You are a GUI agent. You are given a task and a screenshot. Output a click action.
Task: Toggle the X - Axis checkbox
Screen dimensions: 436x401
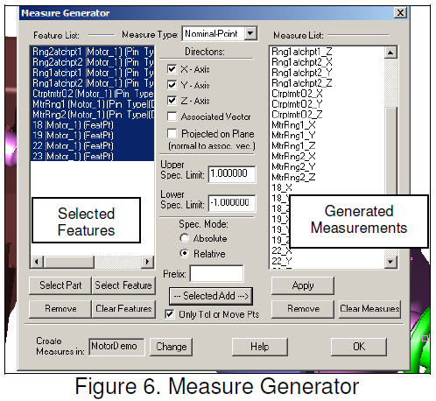click(172, 69)
